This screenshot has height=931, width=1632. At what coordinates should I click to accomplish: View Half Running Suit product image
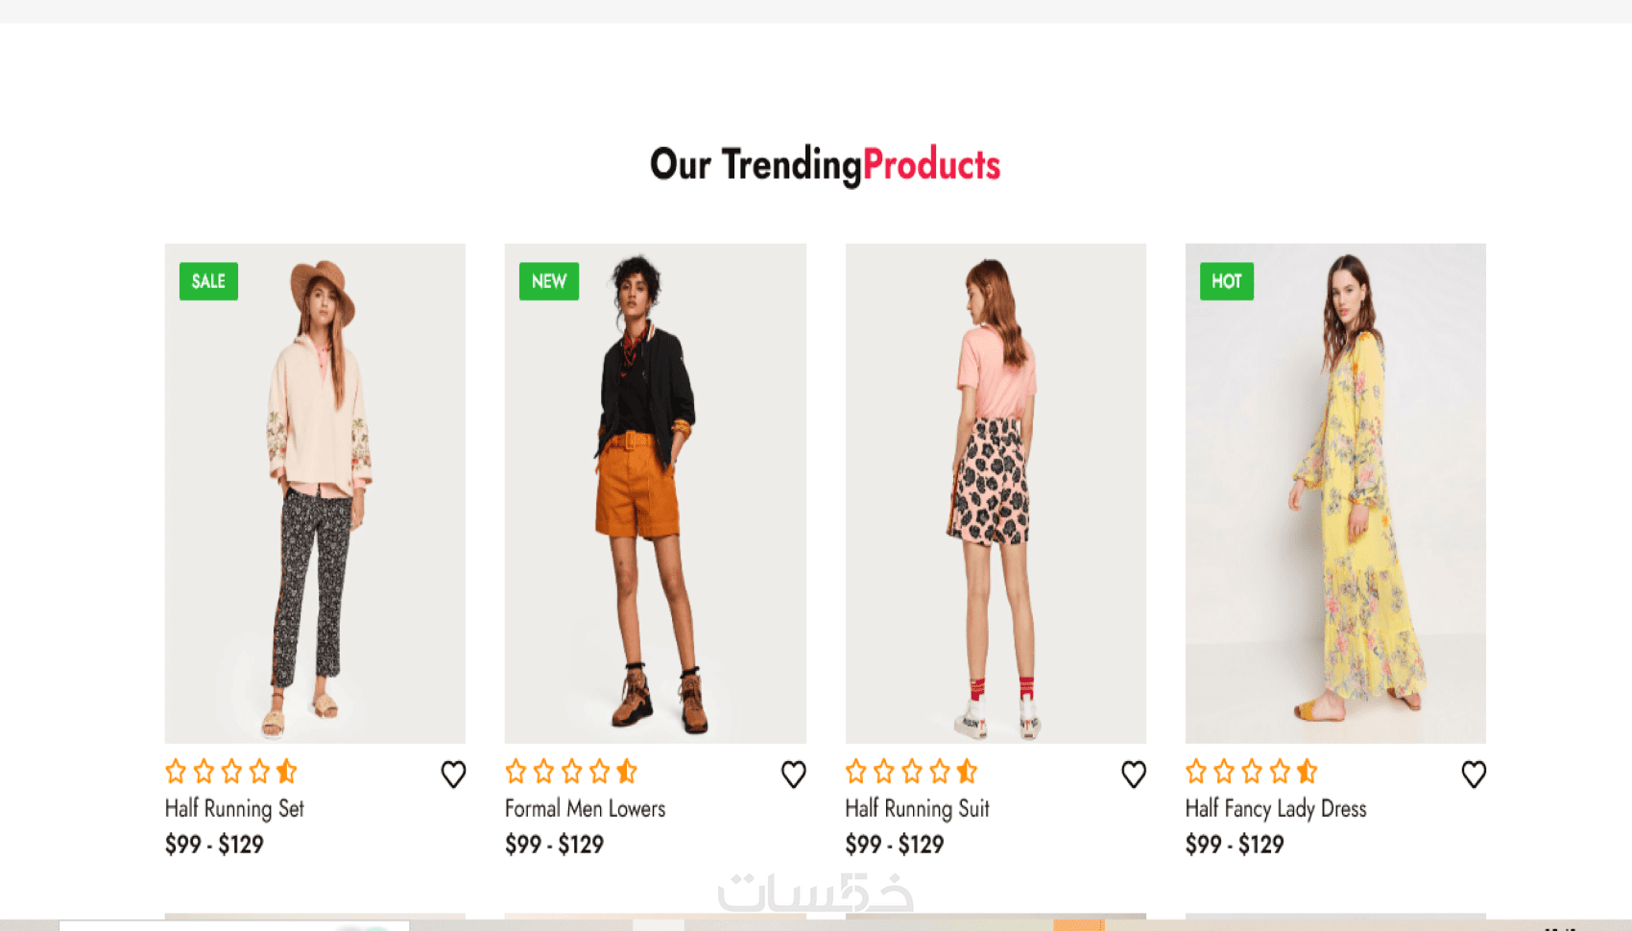[996, 492]
